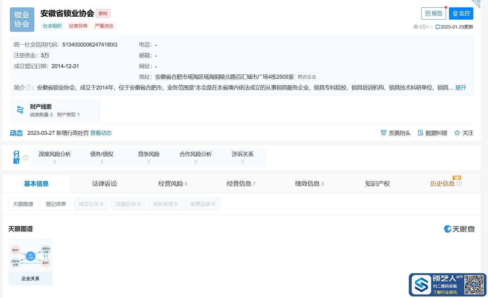The image size is (488, 298).
Task: Click the 数据纠错 correction icon
Action: [420, 133]
